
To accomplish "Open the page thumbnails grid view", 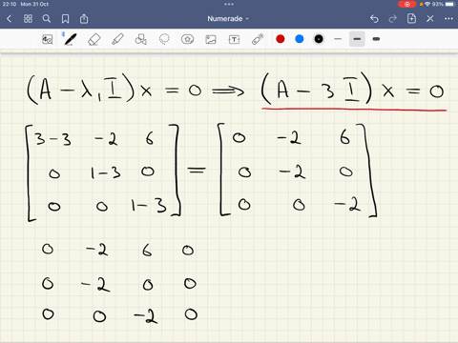I will (28, 19).
